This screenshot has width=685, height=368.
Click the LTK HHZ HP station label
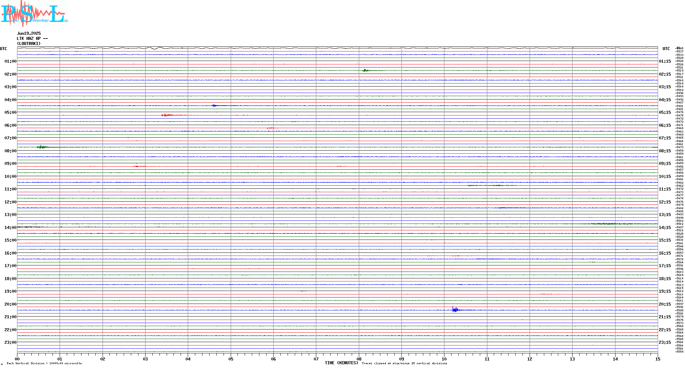pos(32,39)
